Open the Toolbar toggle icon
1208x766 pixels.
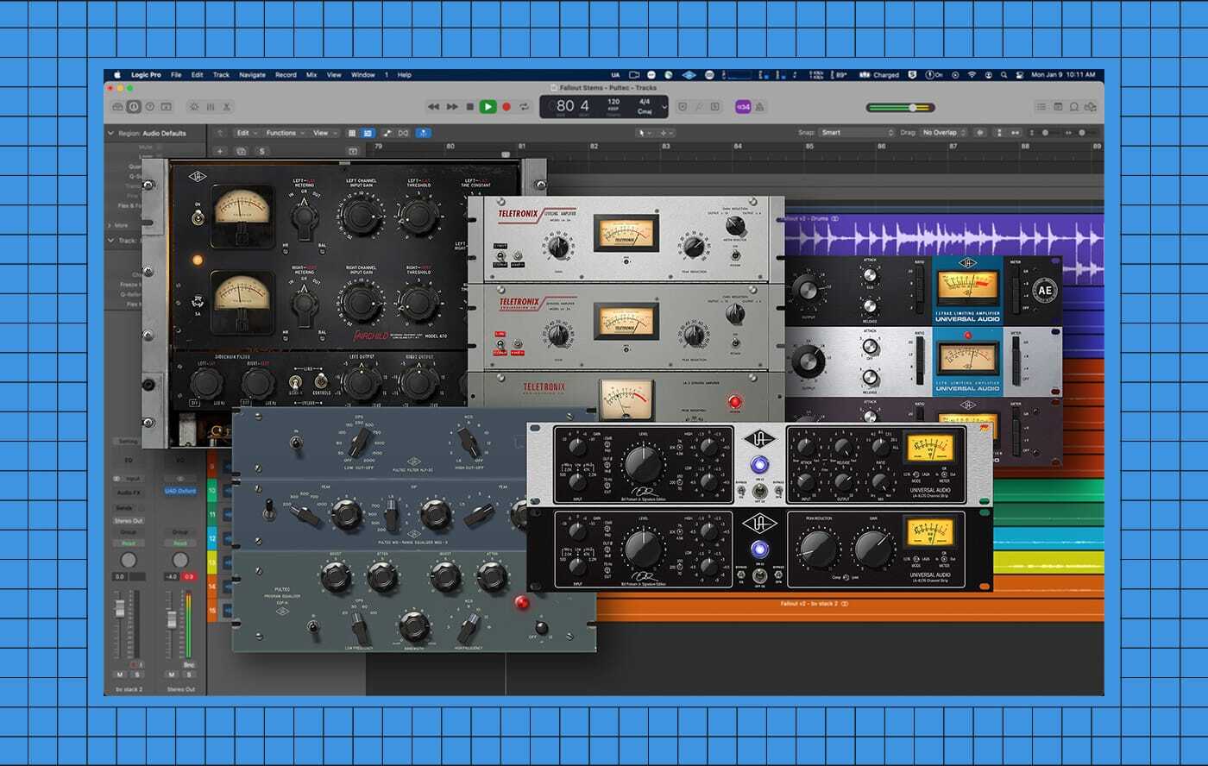tap(167, 107)
